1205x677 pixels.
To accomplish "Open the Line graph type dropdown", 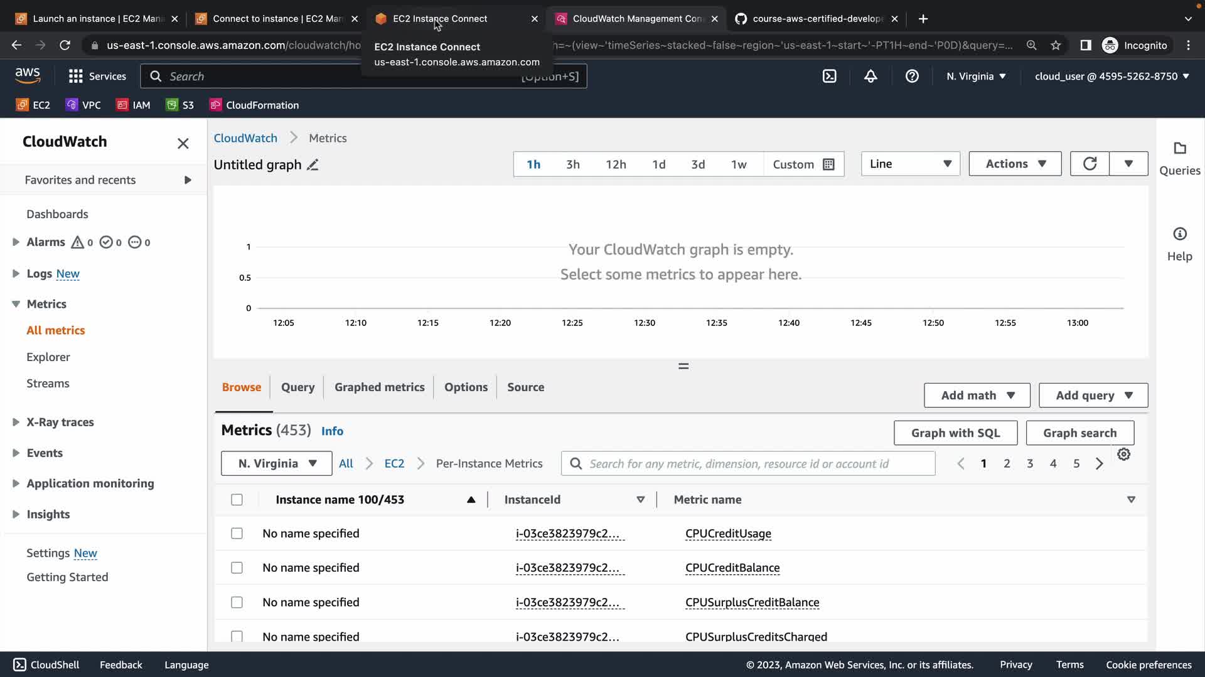I will click(x=910, y=164).
